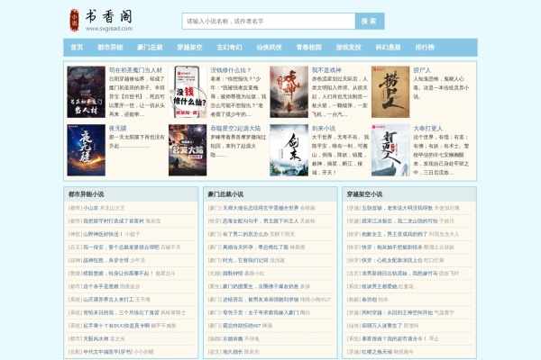Image resolution: width=541 pixels, height=360 pixels.
Task: Click the 穿越架空小说 section heading
Action: pos(371,193)
